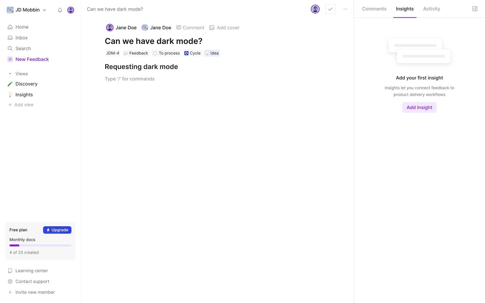Switch to the Activity tab
The height and width of the screenshot is (303, 485).
tap(431, 9)
